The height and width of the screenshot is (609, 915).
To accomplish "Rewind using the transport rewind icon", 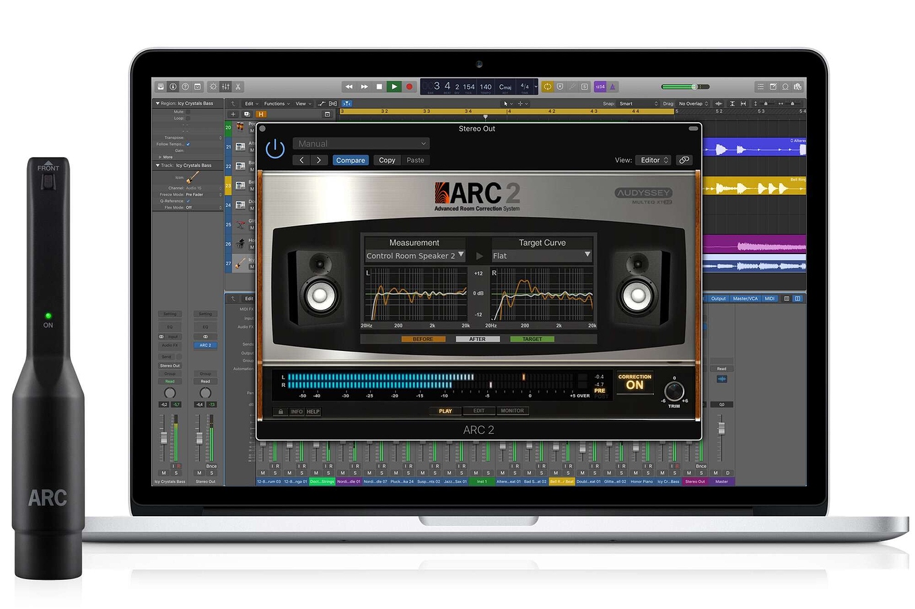I will point(349,87).
